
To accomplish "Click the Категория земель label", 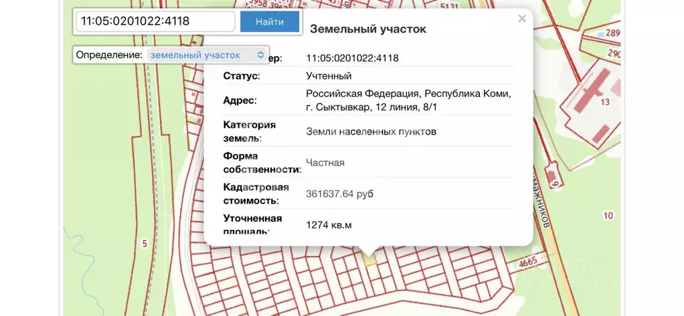I will (249, 131).
